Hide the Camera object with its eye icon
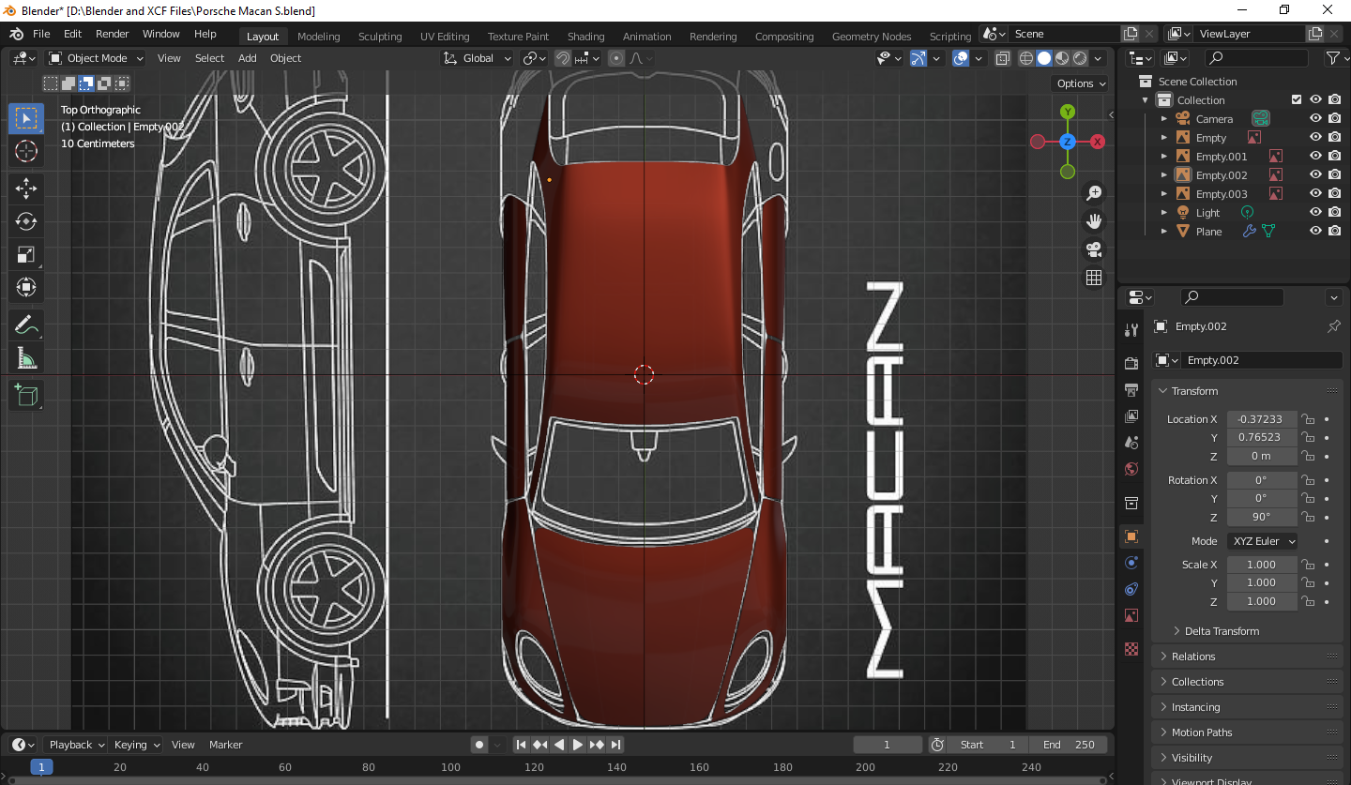The height and width of the screenshot is (785, 1351). tap(1315, 119)
